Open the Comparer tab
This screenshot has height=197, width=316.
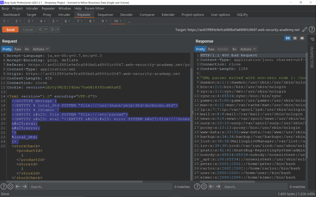point(147,15)
